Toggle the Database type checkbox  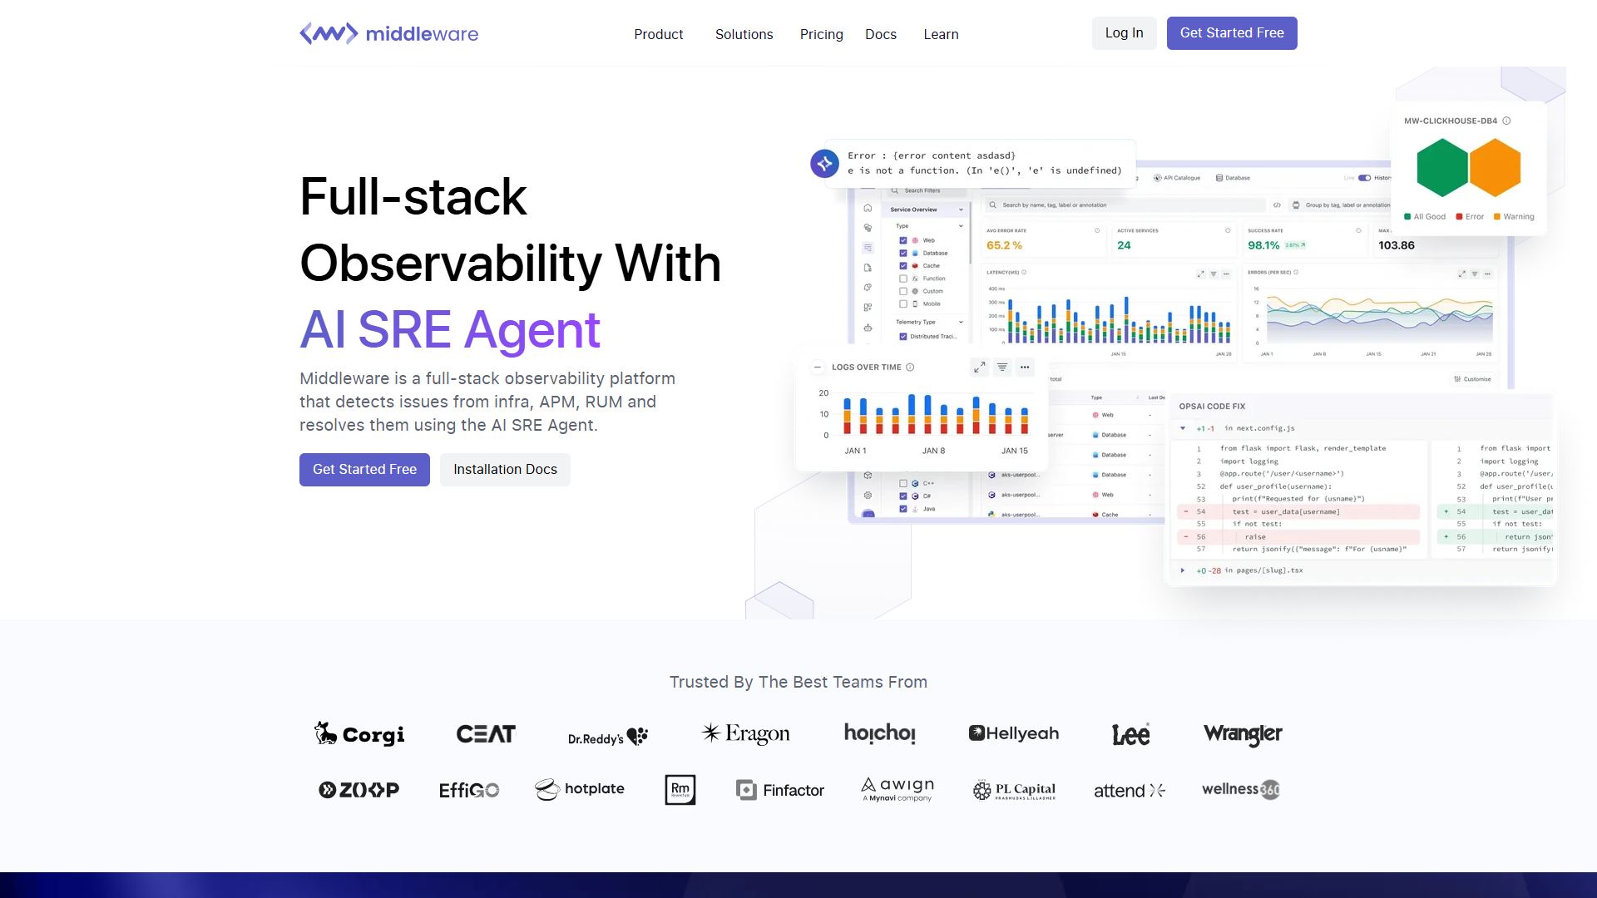(x=903, y=253)
